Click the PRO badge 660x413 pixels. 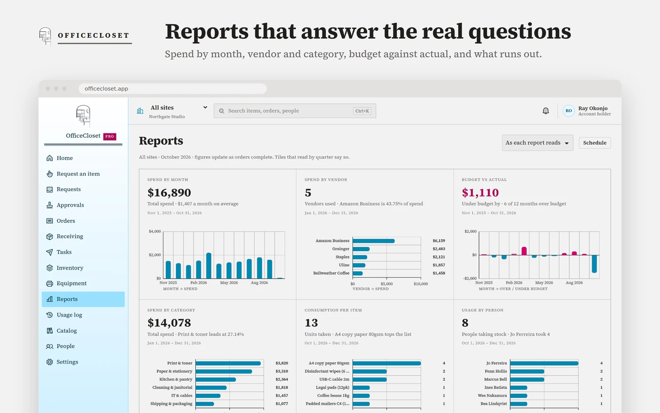[110, 136]
